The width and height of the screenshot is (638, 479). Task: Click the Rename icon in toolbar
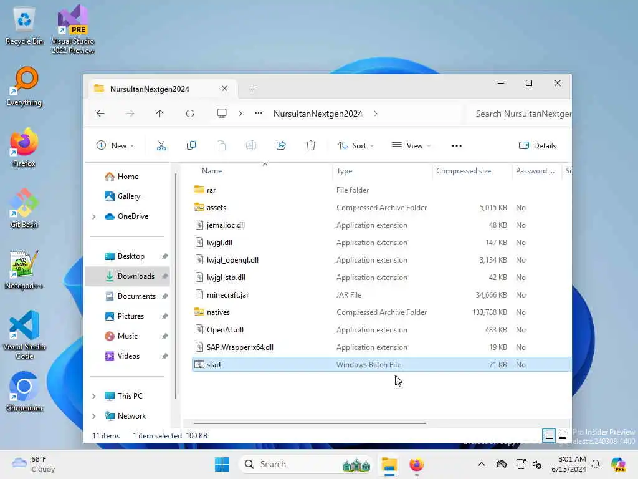click(x=250, y=145)
